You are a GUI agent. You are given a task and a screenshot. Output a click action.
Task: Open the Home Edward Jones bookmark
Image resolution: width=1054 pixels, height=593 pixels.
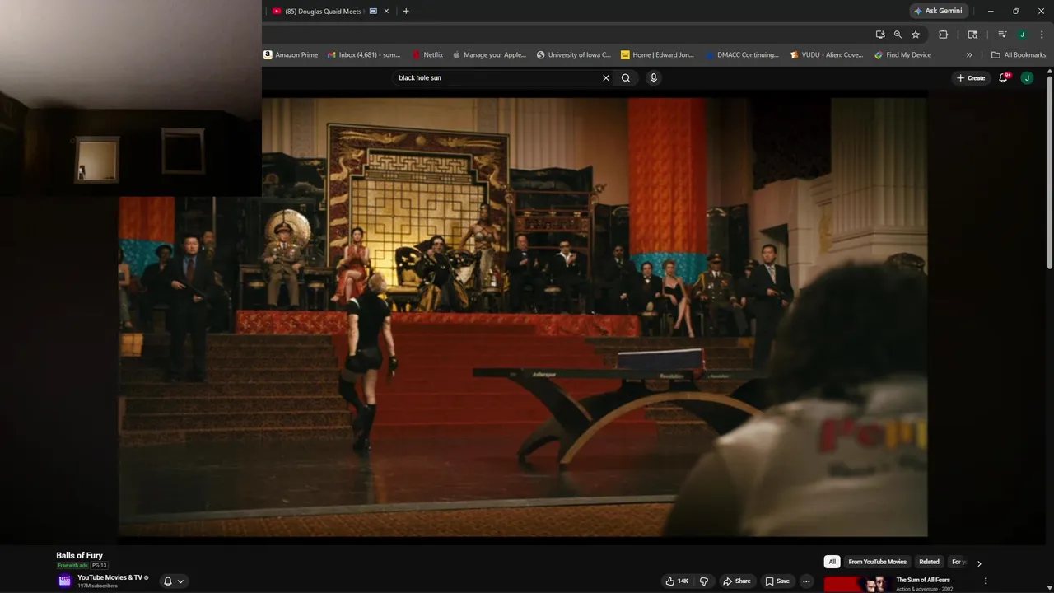pyautogui.click(x=658, y=55)
